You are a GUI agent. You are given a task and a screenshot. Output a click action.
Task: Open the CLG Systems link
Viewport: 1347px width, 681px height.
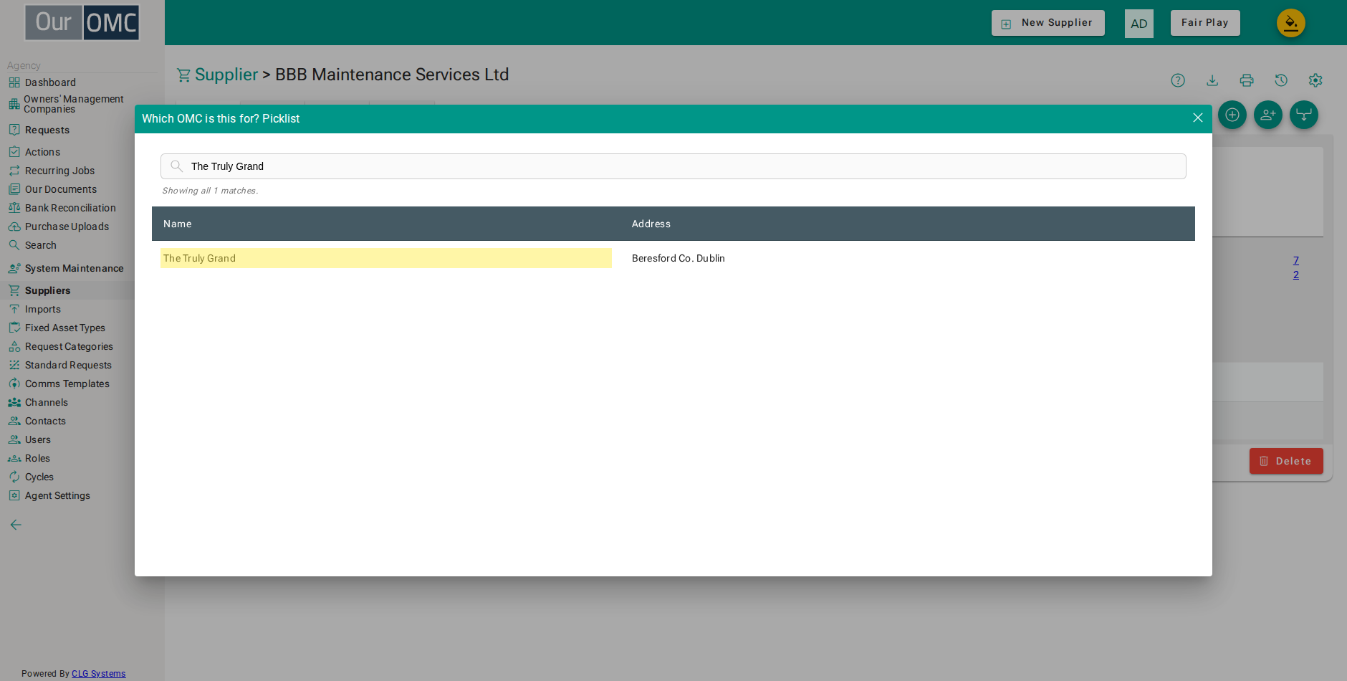(x=98, y=674)
